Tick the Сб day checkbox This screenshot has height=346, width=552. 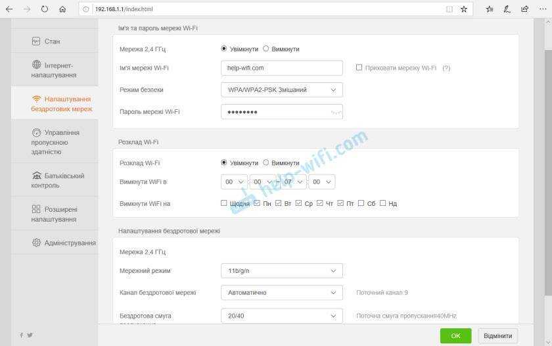[361, 204]
